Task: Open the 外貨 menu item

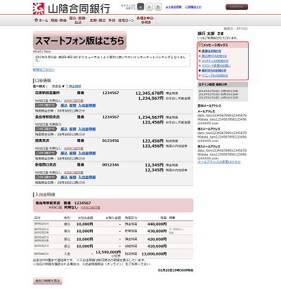Action: click(x=112, y=20)
